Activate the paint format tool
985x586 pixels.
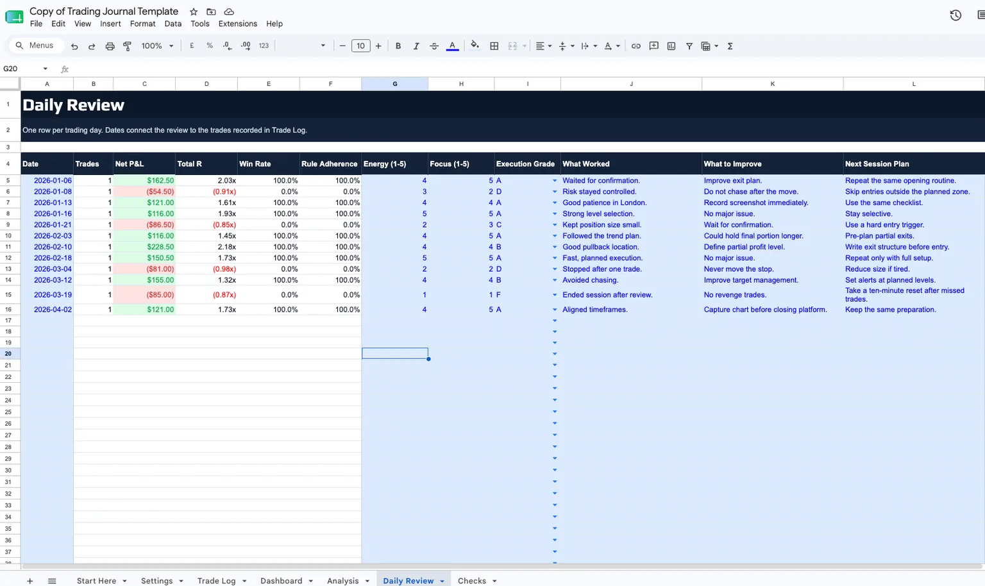pyautogui.click(x=127, y=46)
